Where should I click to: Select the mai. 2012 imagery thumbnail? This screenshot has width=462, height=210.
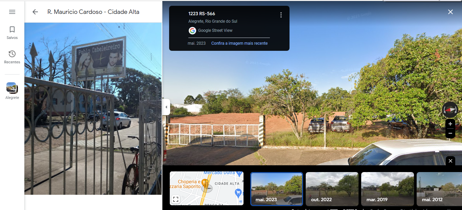(439, 189)
